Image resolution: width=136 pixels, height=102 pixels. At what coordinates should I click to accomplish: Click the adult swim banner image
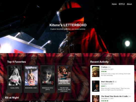46,101
